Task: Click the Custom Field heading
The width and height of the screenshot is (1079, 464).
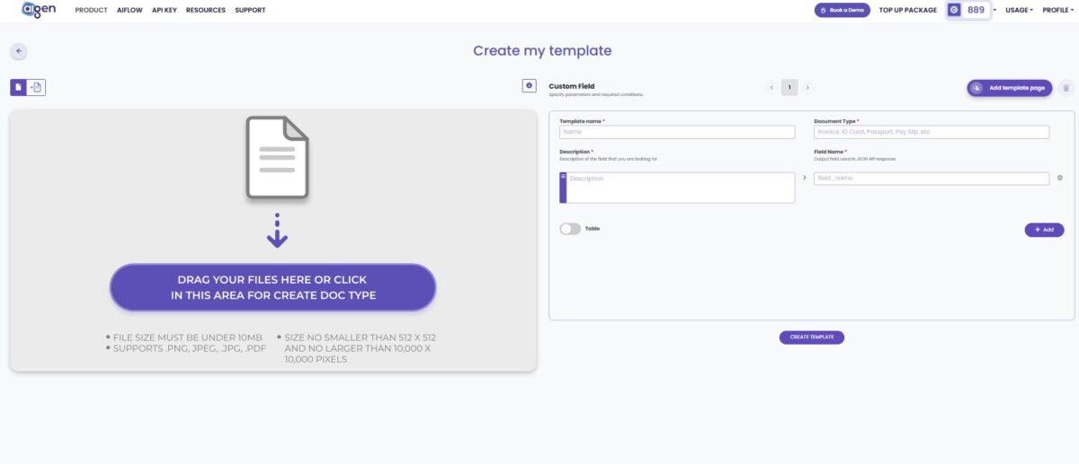Action: click(x=572, y=86)
